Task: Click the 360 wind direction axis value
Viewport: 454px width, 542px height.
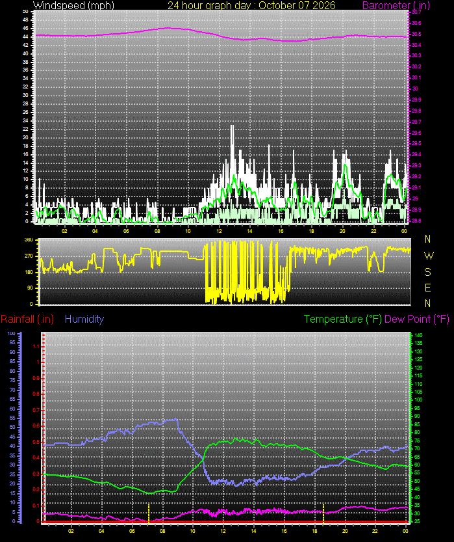Action: click(29, 239)
